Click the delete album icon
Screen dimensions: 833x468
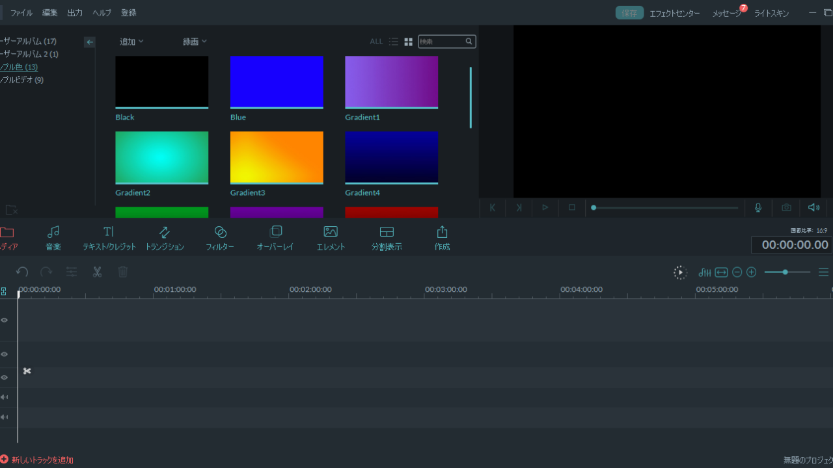(11, 210)
